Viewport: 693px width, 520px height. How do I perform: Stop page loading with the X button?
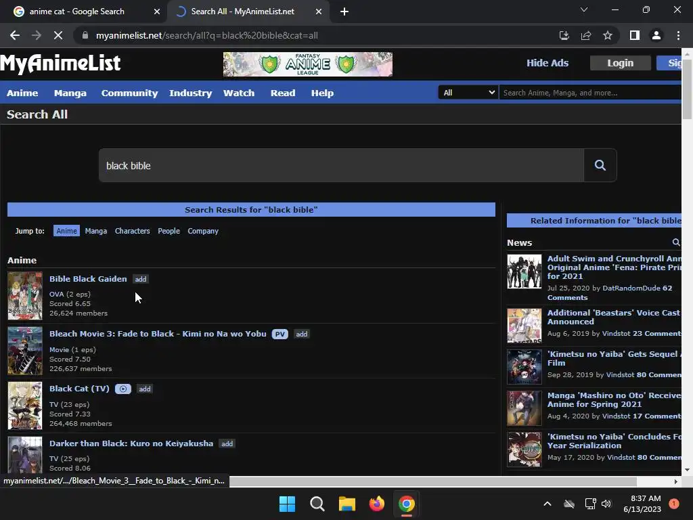(x=58, y=35)
